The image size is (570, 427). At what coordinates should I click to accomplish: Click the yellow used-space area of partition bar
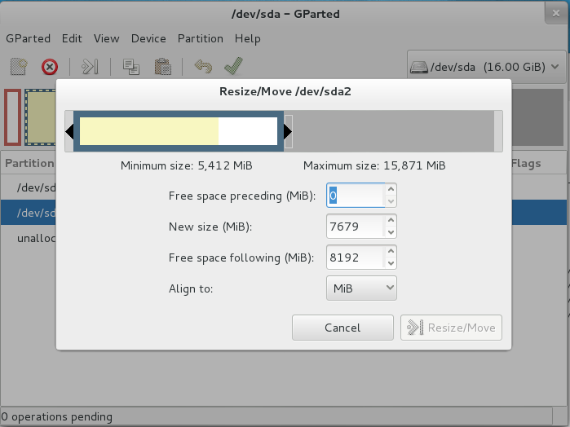pos(149,131)
